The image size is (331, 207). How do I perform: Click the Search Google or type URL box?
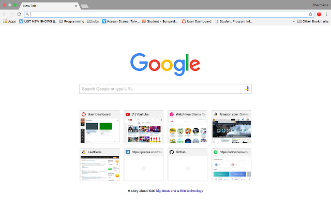tap(165, 88)
